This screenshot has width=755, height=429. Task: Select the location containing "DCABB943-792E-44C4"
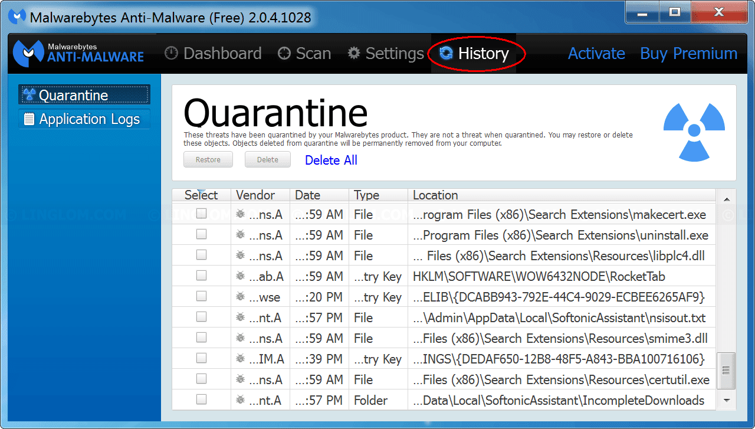(559, 297)
